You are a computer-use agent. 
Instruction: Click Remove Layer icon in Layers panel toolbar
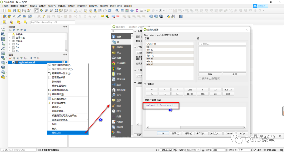coord(38,58)
